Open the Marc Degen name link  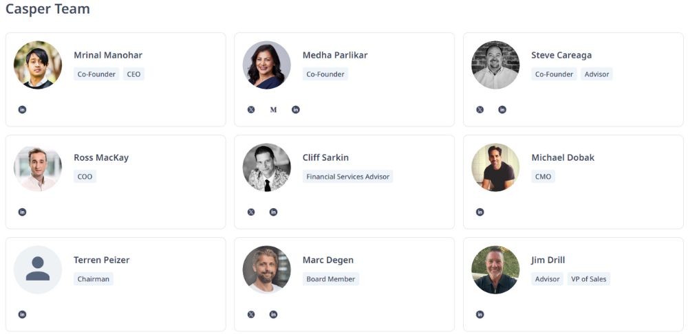328,260
